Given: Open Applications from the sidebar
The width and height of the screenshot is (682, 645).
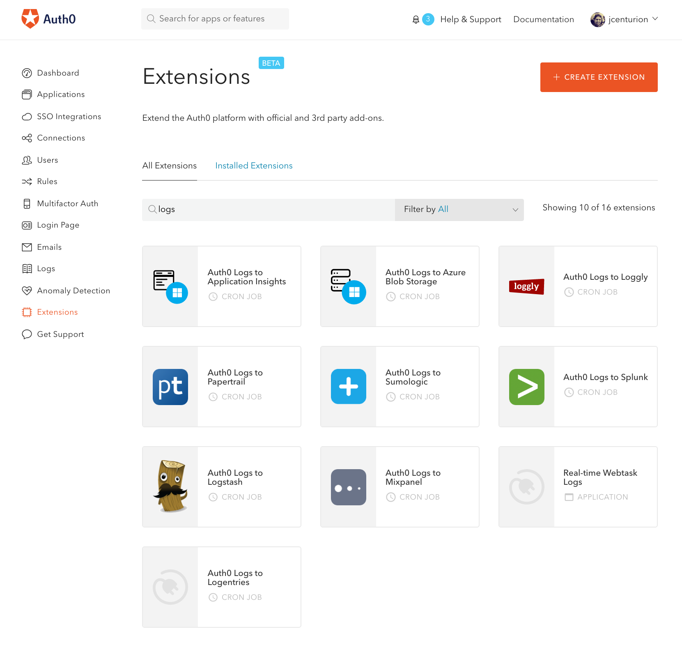Looking at the screenshot, I should coord(61,94).
